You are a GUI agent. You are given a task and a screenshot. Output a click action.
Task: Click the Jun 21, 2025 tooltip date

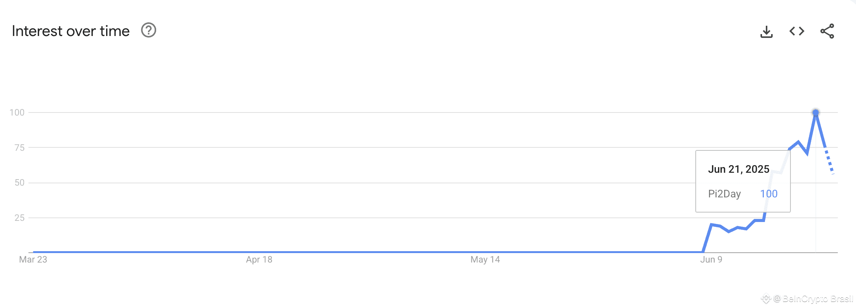pos(739,169)
